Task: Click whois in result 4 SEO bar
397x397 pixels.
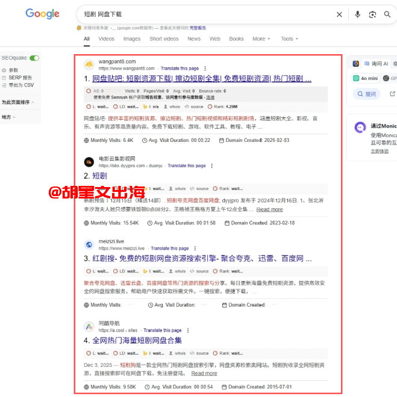Action: [x=178, y=353]
